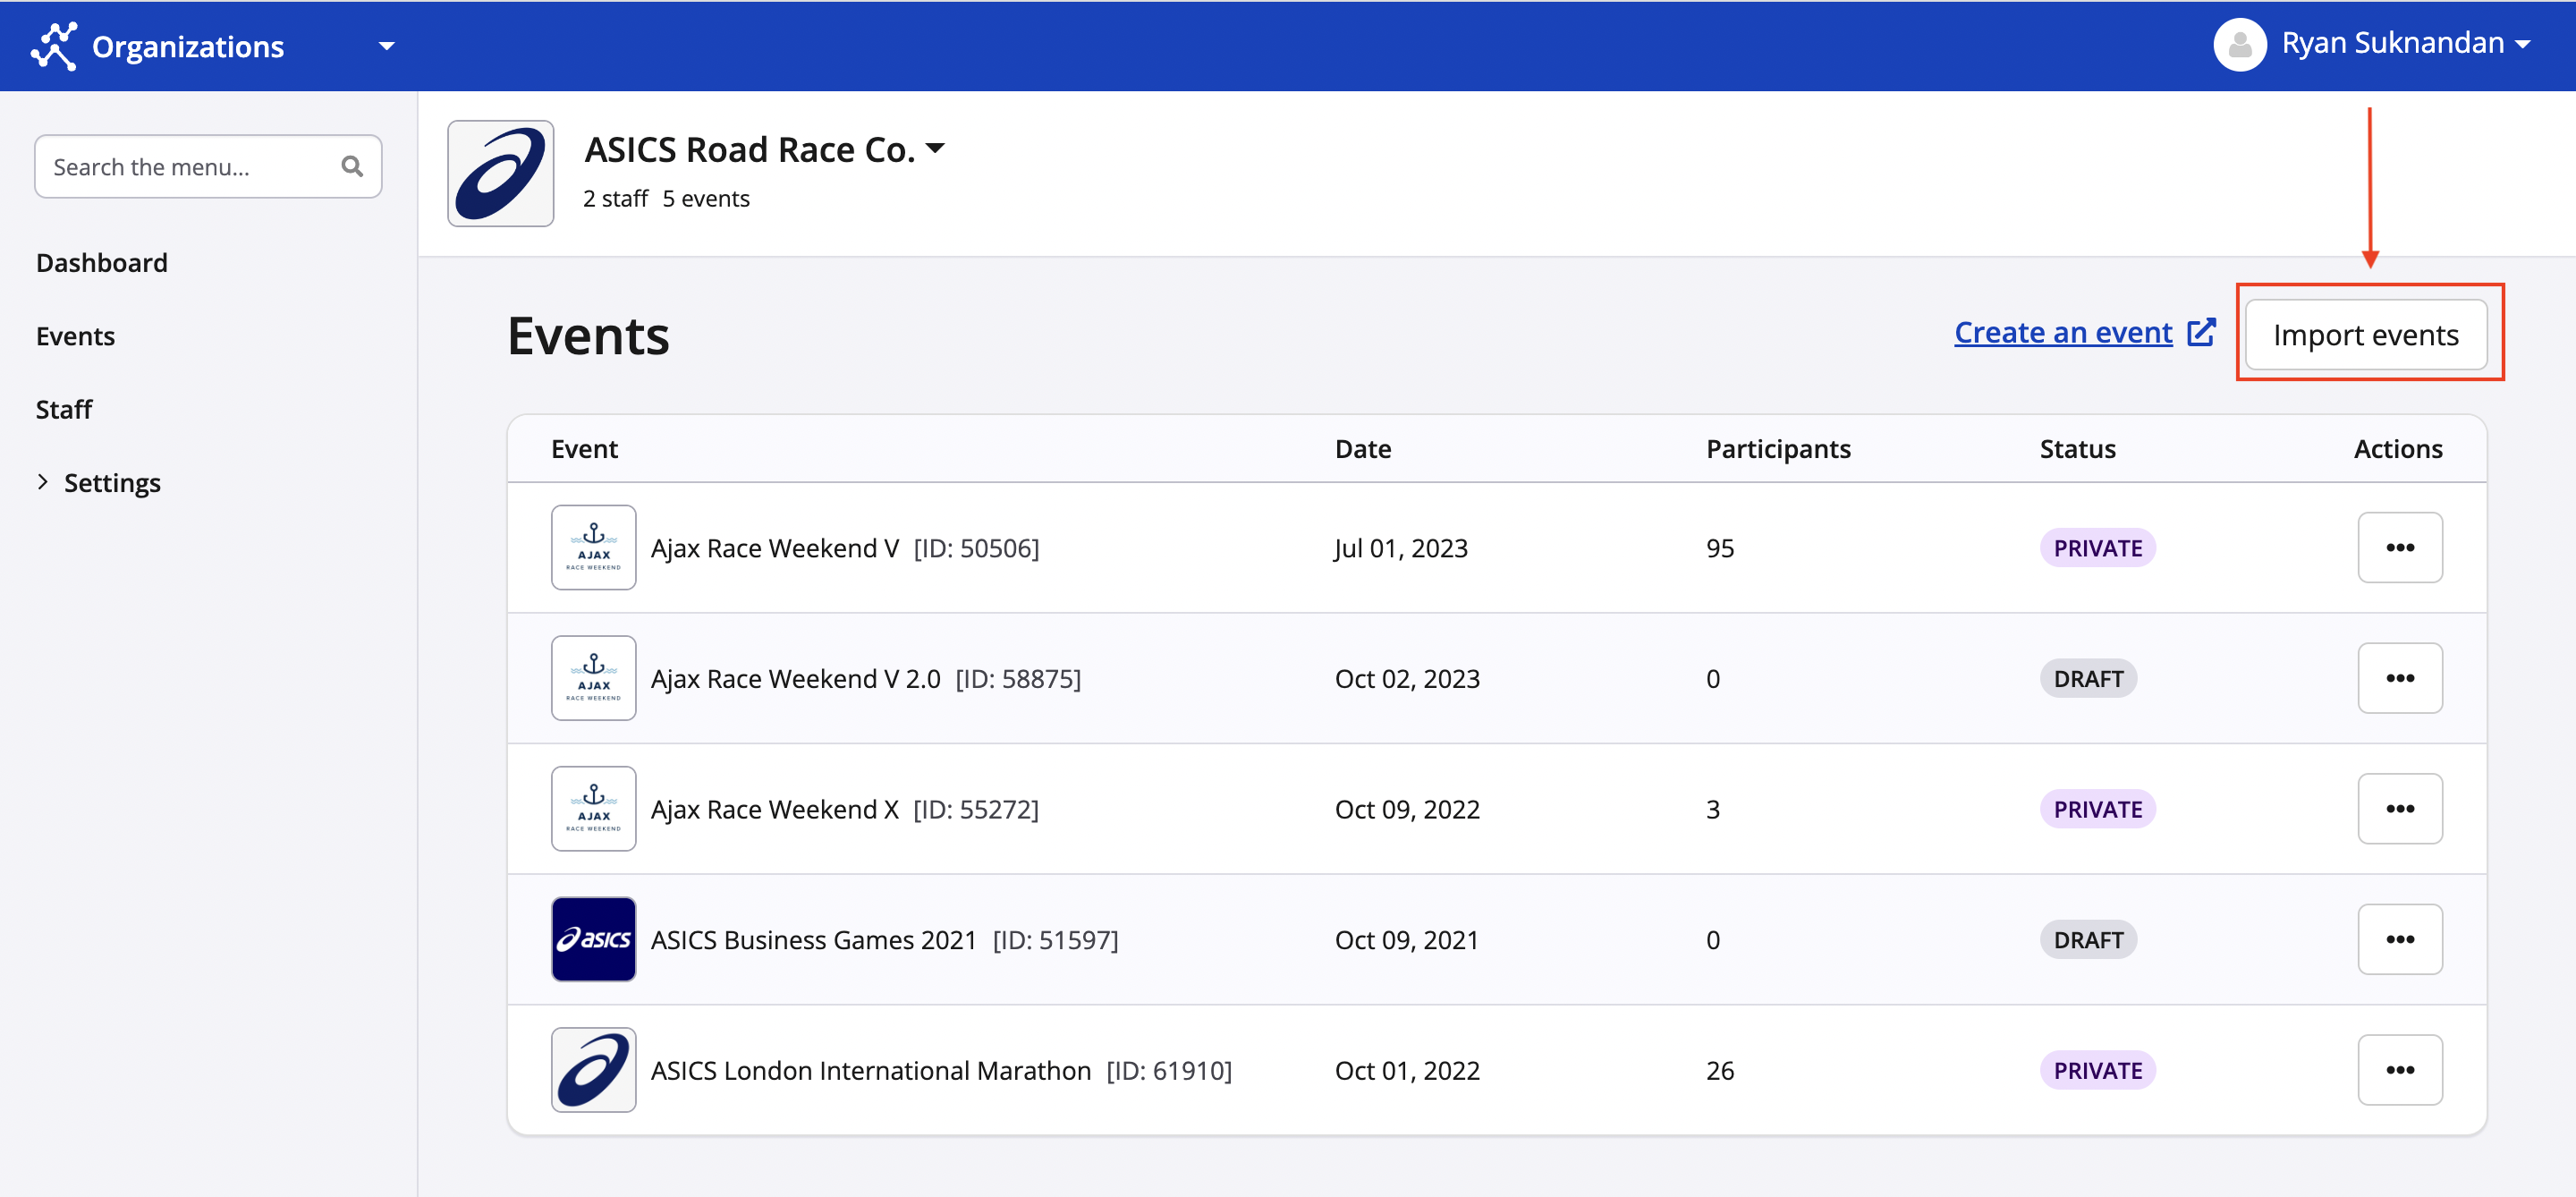Viewport: 2576px width, 1197px height.
Task: Click the Oct 02, 2023 date cell
Action: 1407,679
